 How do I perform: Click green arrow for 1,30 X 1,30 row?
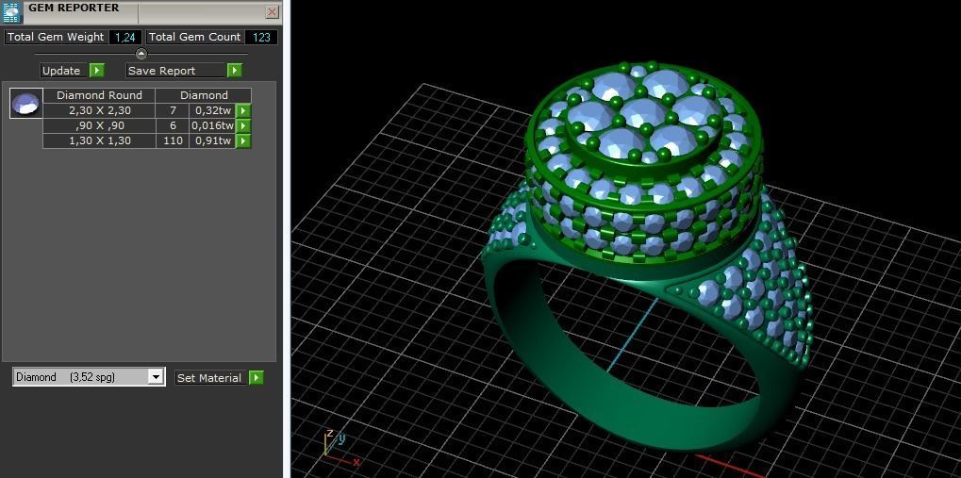tap(244, 141)
